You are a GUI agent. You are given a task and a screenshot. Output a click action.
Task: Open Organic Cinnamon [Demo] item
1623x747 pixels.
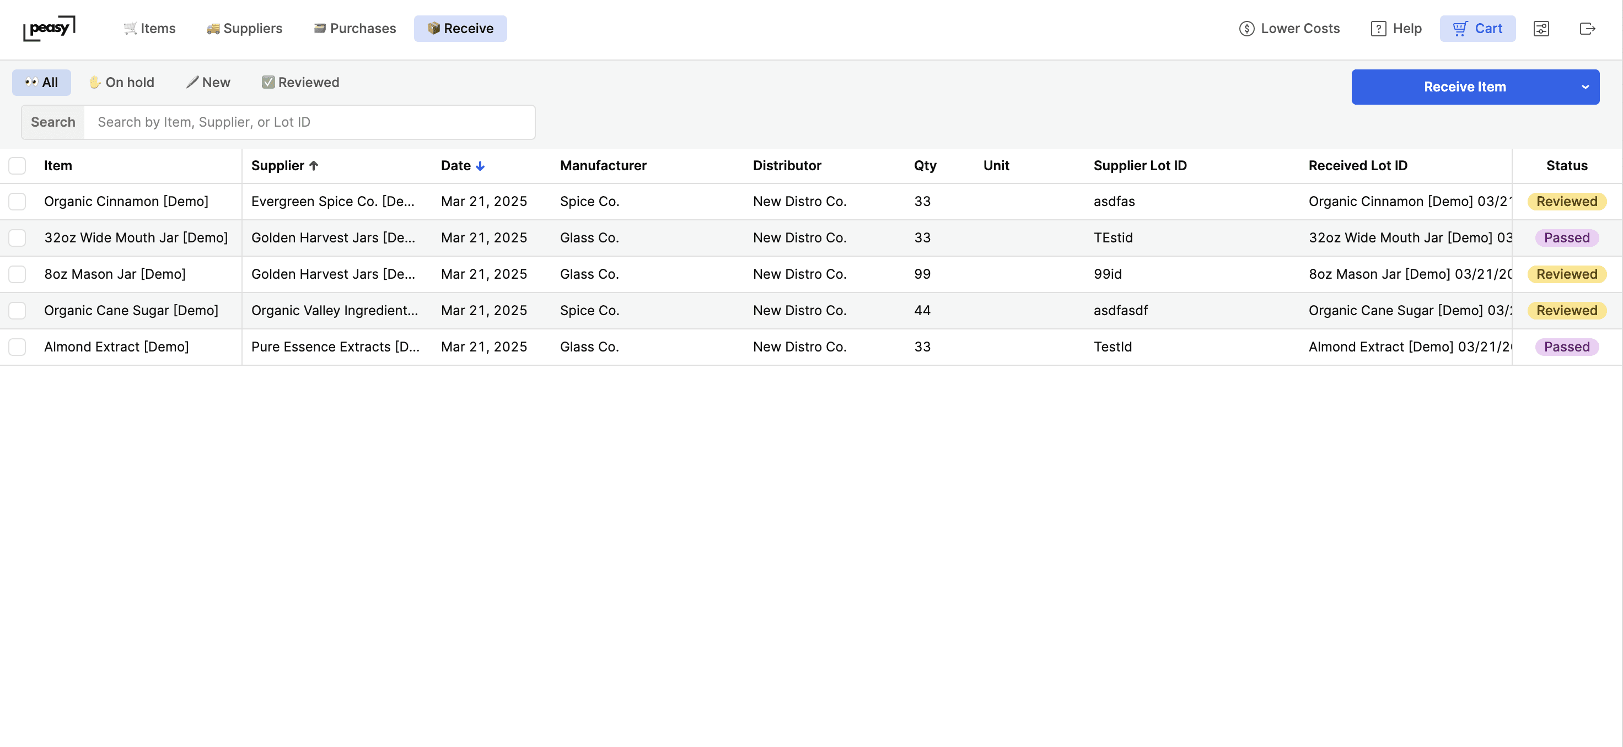pos(126,202)
